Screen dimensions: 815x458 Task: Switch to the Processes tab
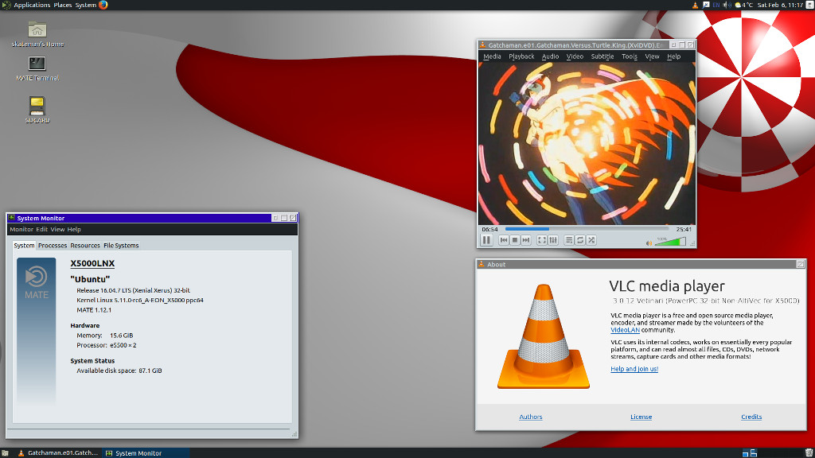(x=53, y=245)
